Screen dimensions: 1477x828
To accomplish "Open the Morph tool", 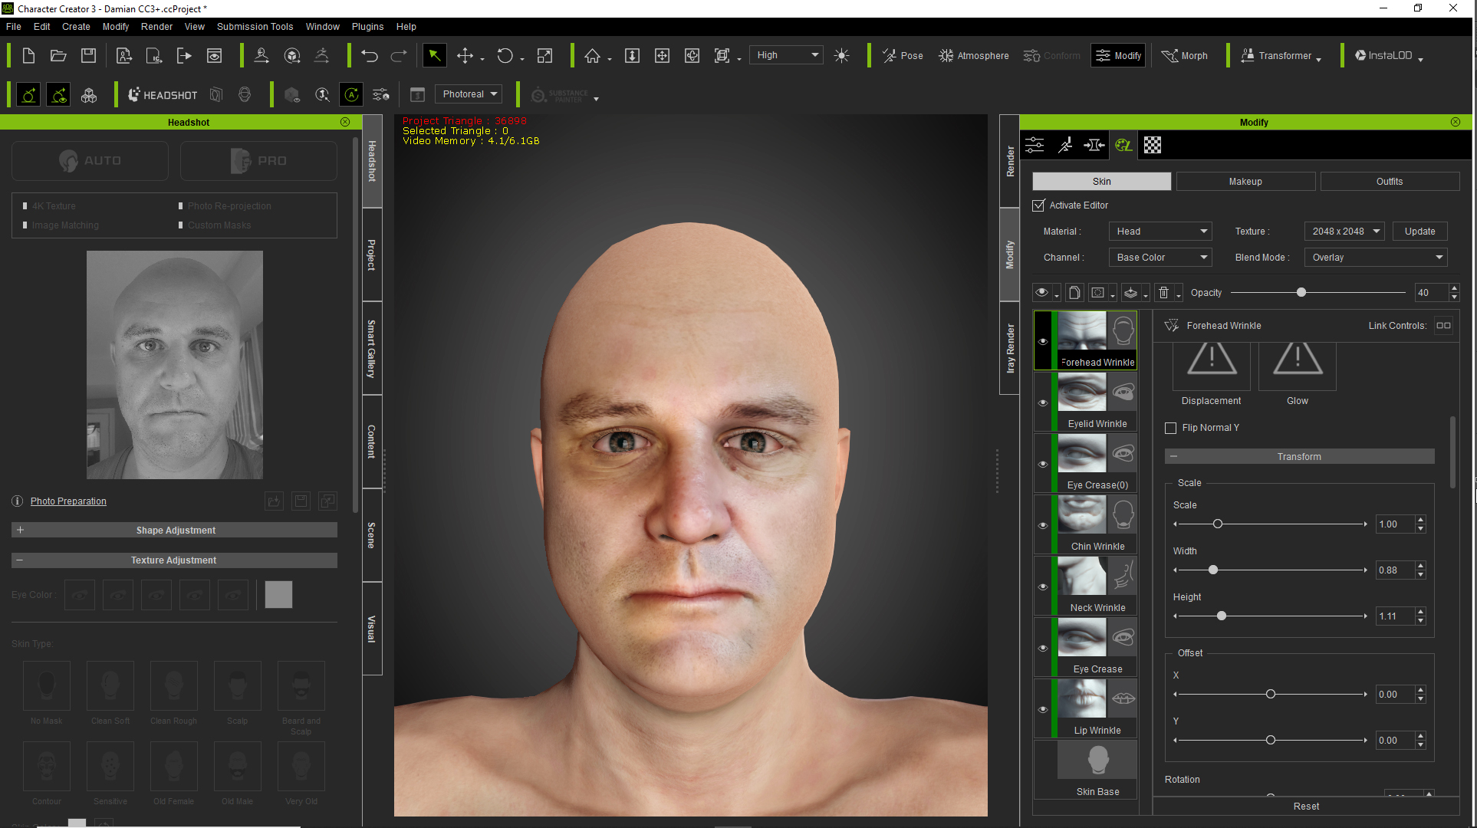I will coord(1185,55).
